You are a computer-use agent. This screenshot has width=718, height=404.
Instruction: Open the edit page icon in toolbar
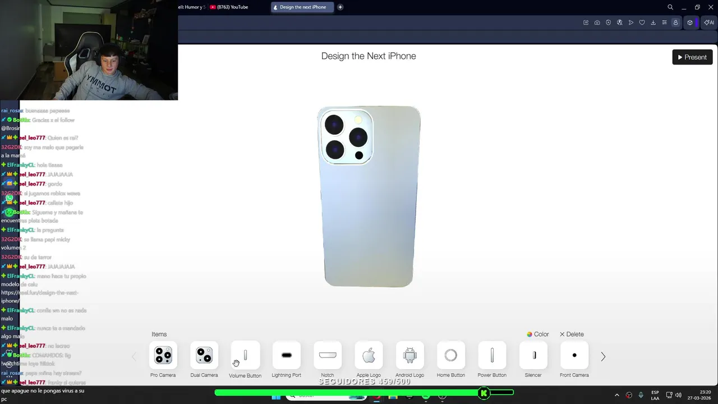tap(586, 22)
